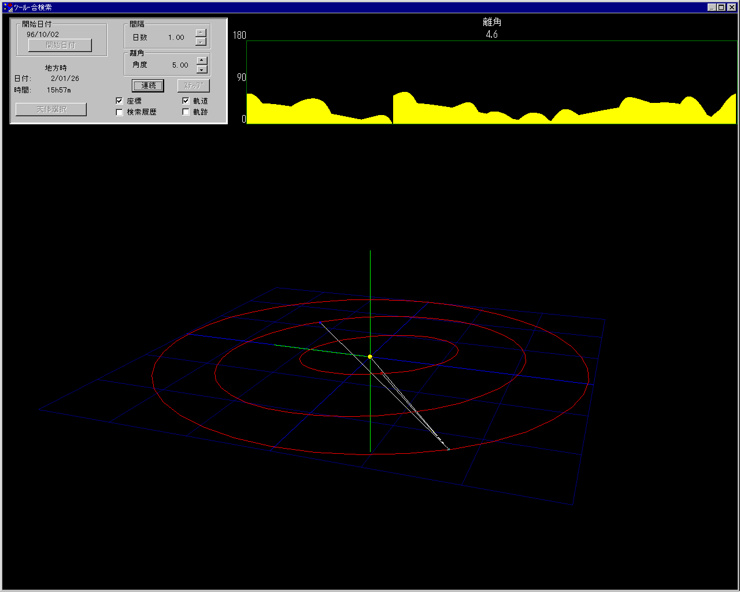Viewport: 740px width, 592px height.
Task: Minimize the window
Action: (x=712, y=8)
